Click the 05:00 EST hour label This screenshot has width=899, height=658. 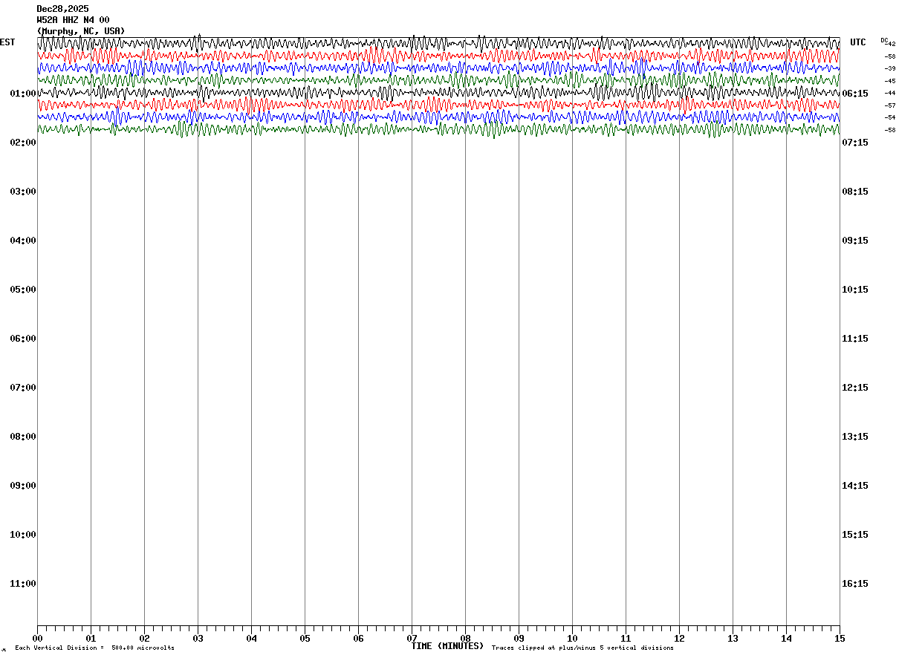coord(23,290)
